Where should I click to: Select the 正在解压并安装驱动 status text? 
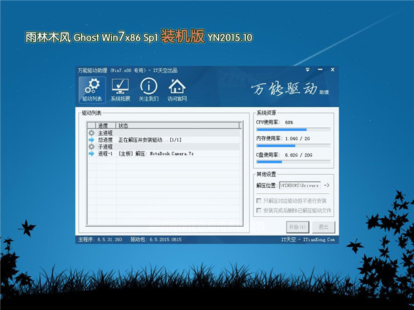click(x=149, y=139)
